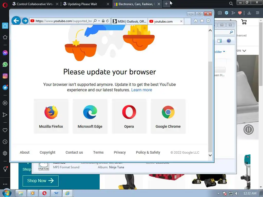Choose the Opera browser card

pyautogui.click(x=129, y=116)
